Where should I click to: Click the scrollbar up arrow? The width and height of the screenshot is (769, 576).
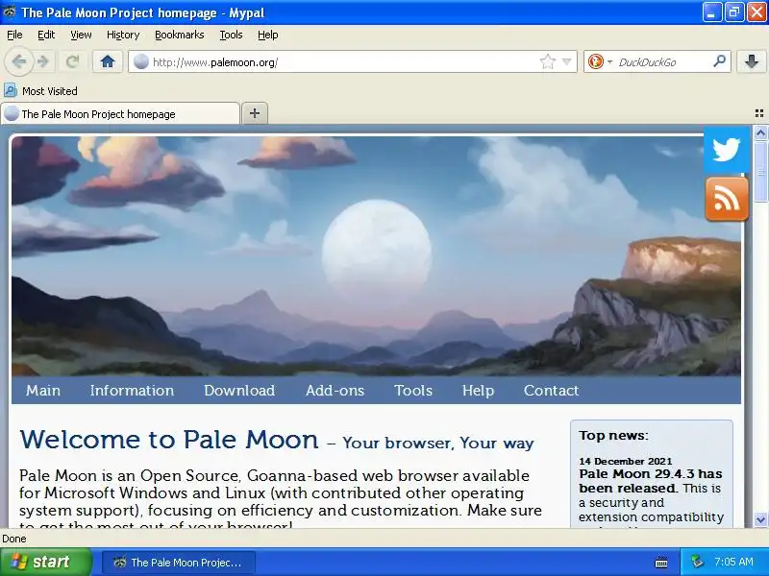coord(760,132)
